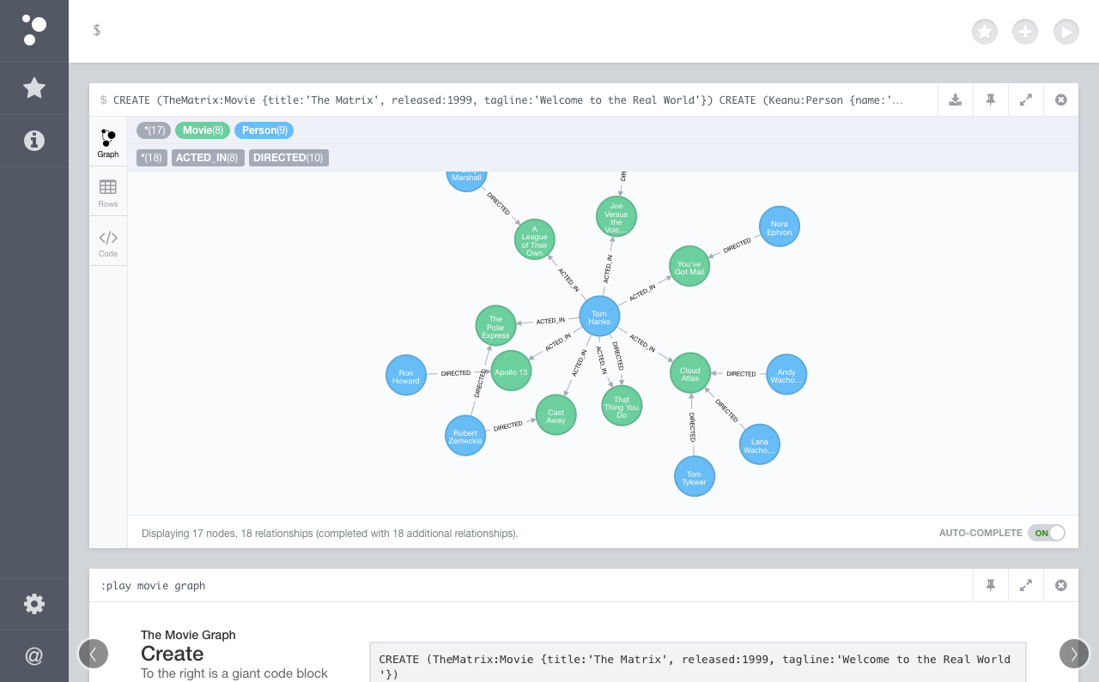Toggle the AUTO-COMPLETE switch off
Image resolution: width=1099 pixels, height=682 pixels.
pos(1046,533)
